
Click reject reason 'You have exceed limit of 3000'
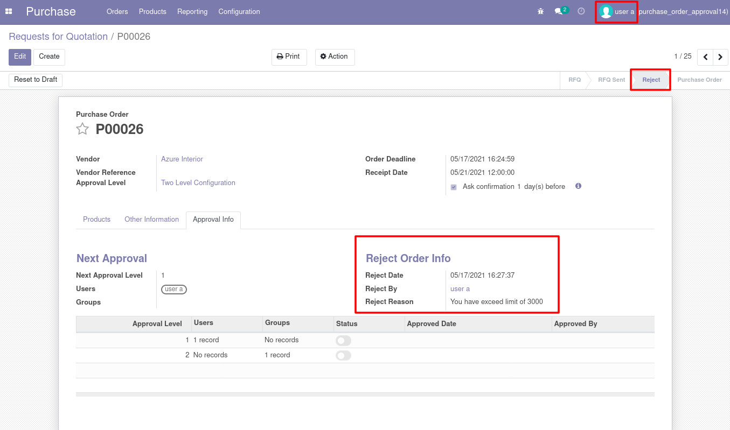tap(497, 302)
